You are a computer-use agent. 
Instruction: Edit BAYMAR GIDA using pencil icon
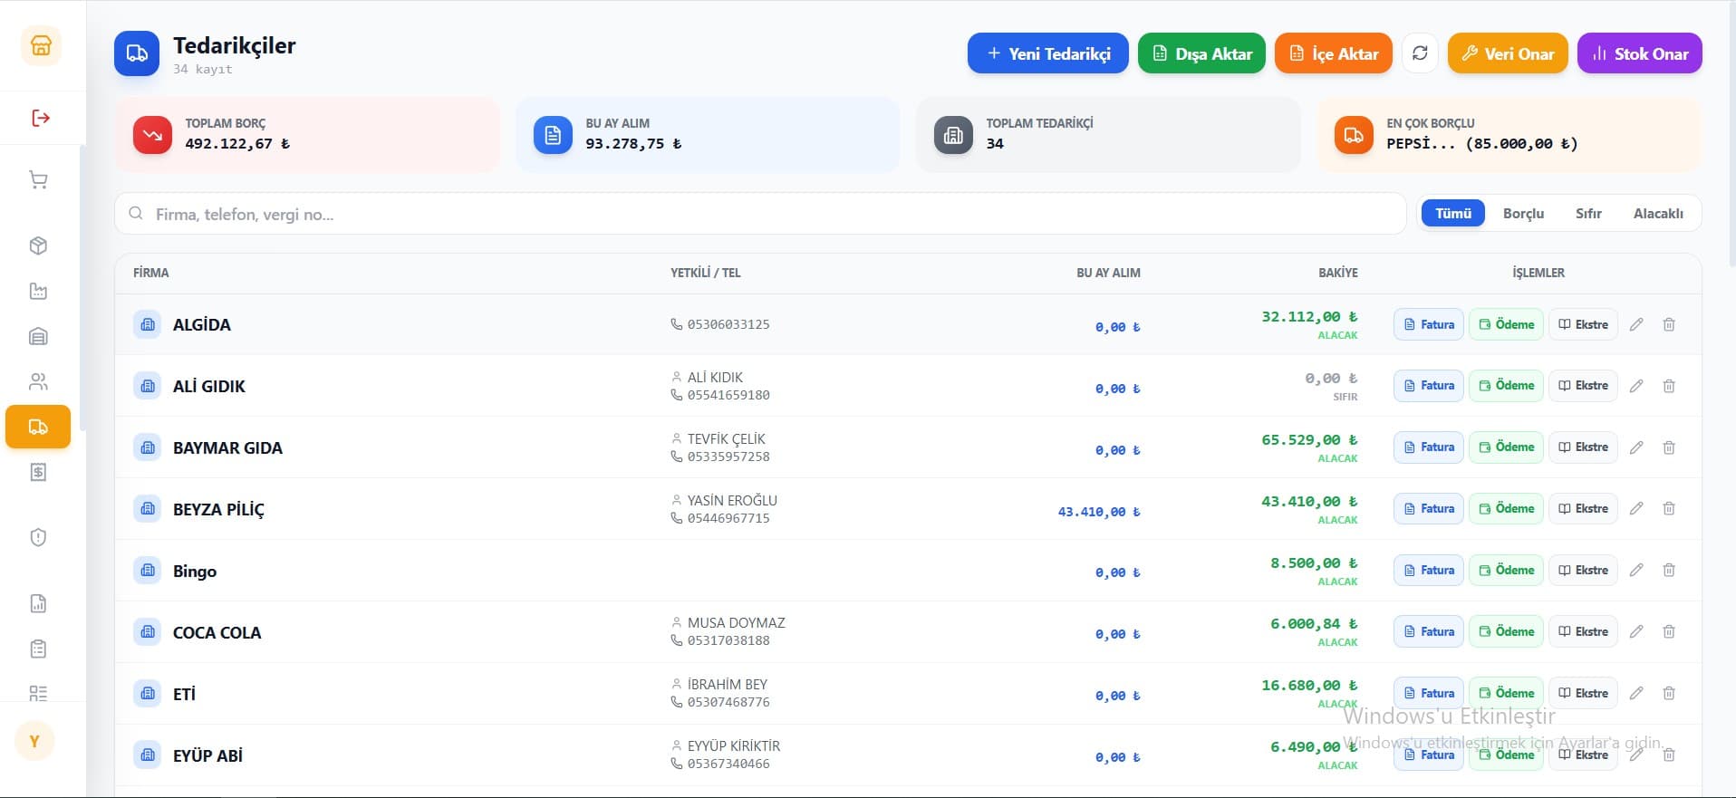(x=1636, y=447)
